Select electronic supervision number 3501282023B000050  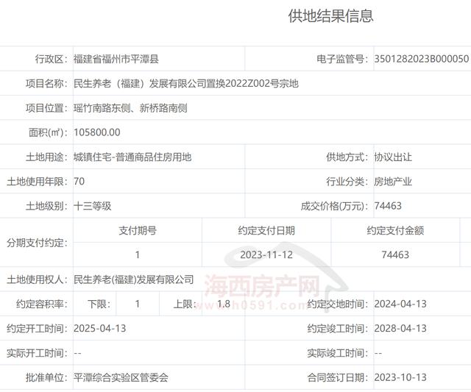pyautogui.click(x=422, y=59)
